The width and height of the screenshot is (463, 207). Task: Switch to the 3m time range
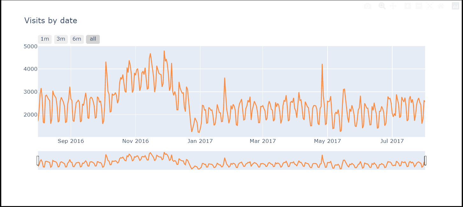click(x=61, y=39)
